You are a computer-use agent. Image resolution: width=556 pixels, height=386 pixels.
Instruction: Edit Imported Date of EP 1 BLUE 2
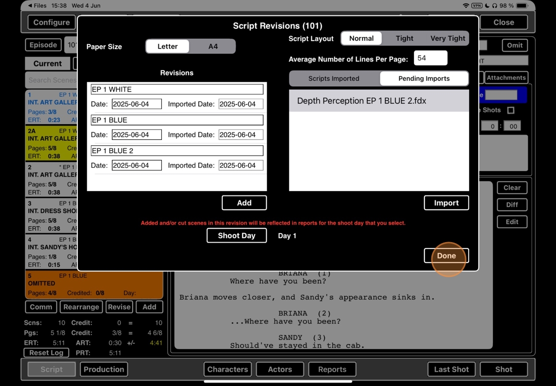click(241, 166)
